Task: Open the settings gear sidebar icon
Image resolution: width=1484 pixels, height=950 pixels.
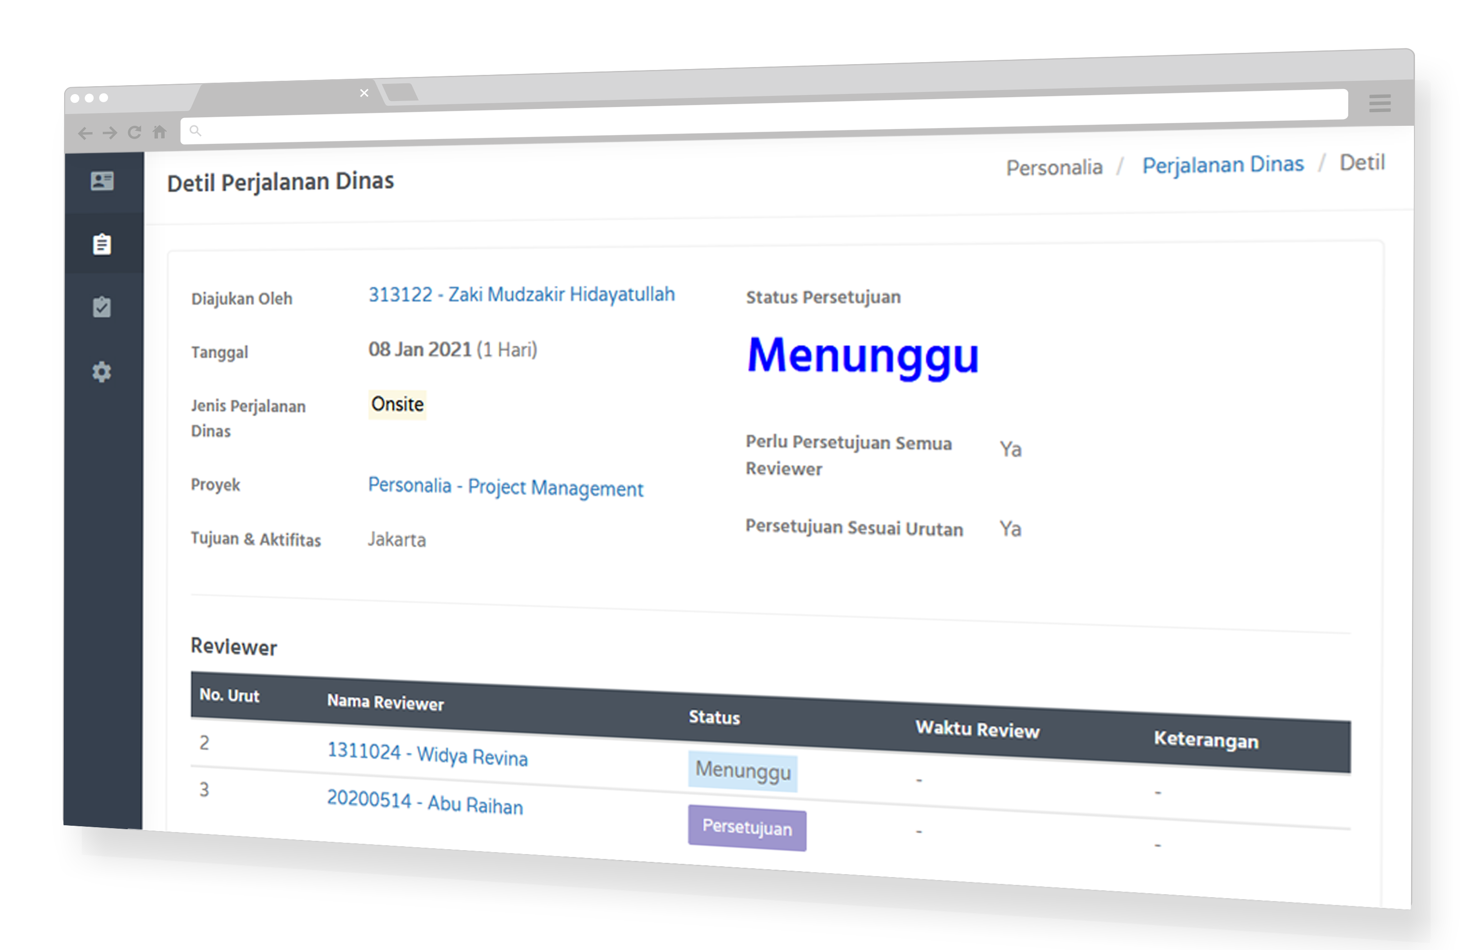Action: [x=102, y=372]
